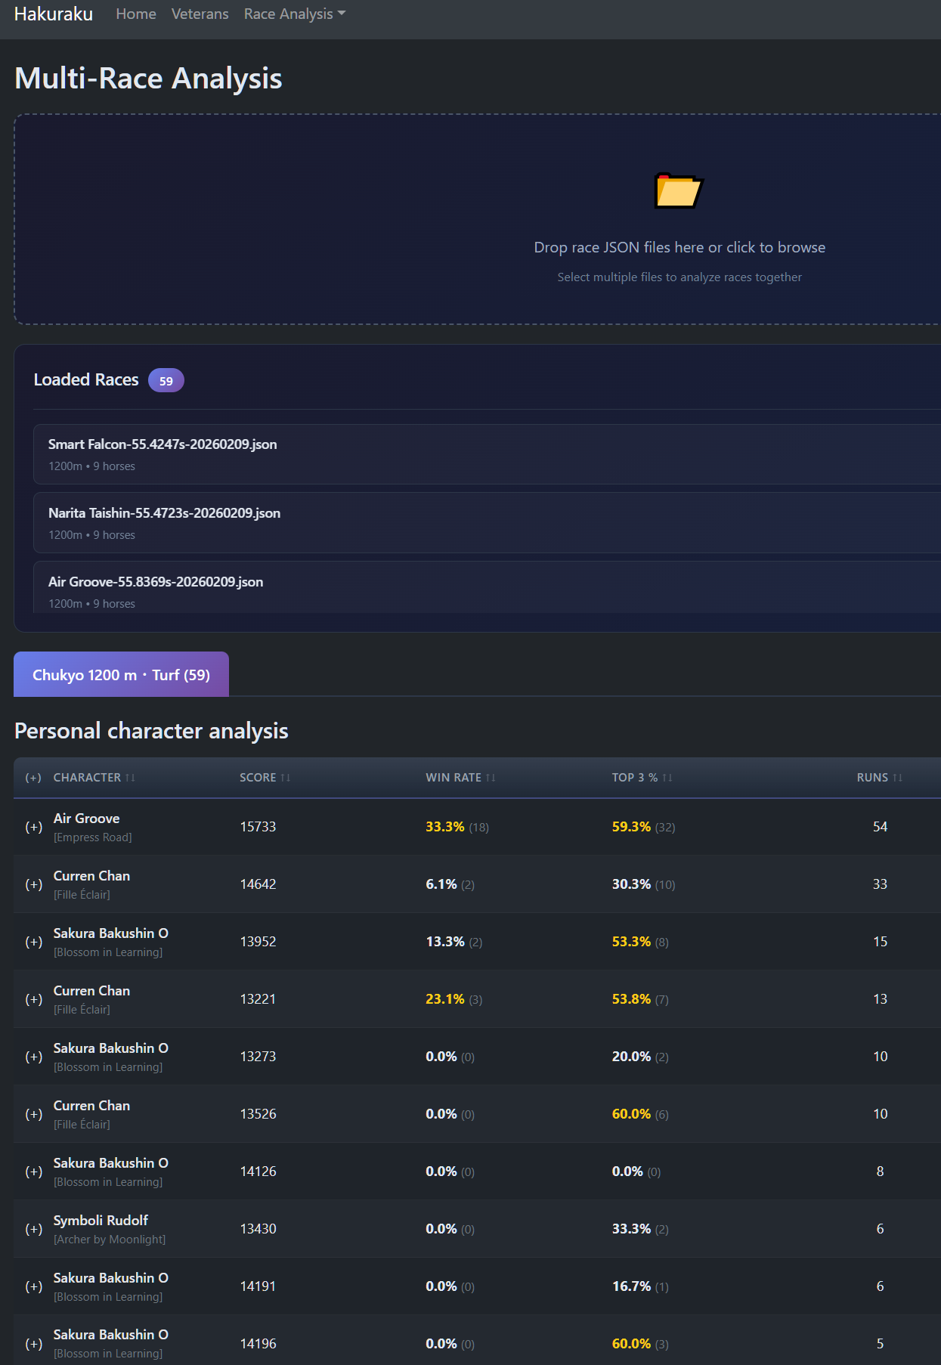Click 'Select multiple files to analyze' hint text

tap(679, 277)
